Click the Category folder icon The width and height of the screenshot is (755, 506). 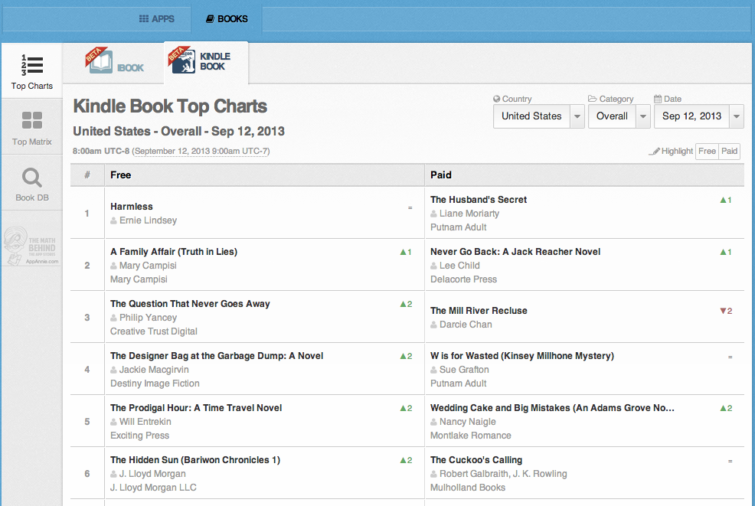click(x=592, y=99)
